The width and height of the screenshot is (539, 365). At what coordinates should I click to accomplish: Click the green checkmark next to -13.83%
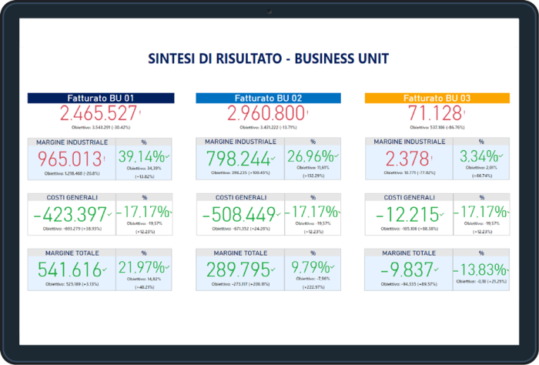tap(510, 271)
